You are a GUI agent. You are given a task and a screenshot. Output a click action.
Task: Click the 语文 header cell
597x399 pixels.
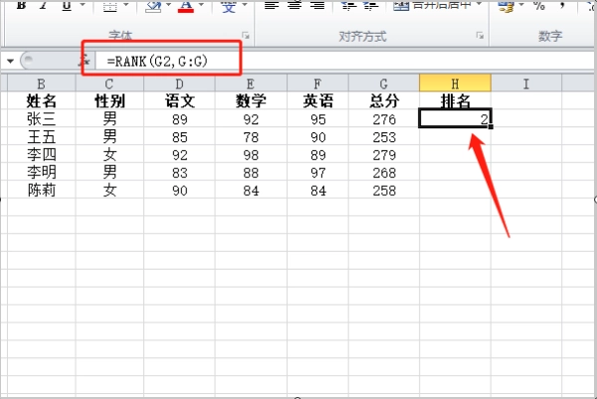coord(179,100)
